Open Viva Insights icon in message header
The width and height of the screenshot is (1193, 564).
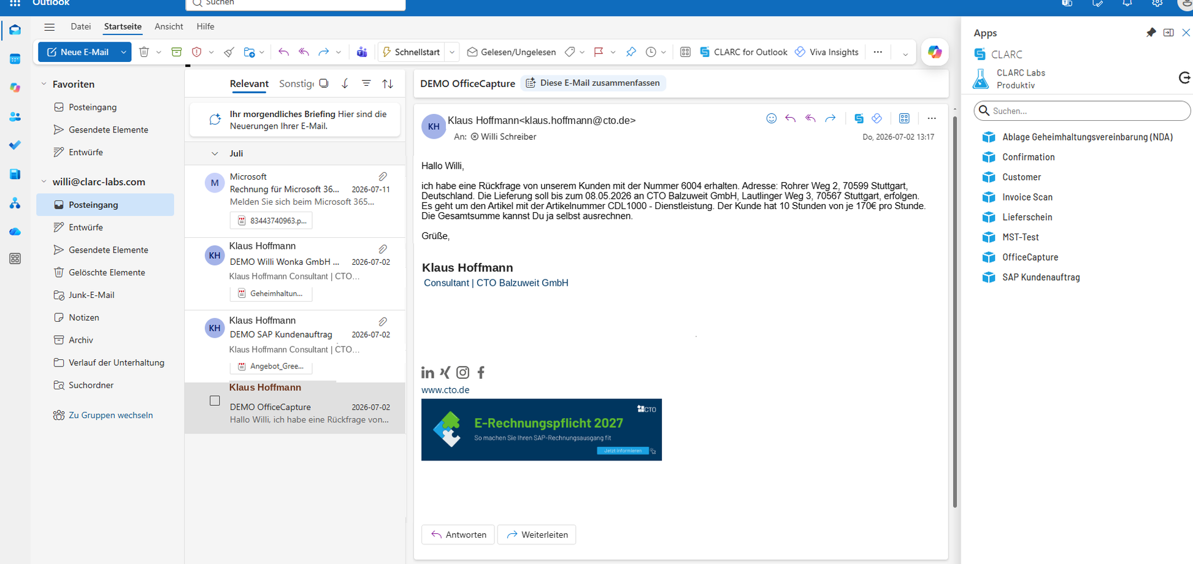click(877, 118)
